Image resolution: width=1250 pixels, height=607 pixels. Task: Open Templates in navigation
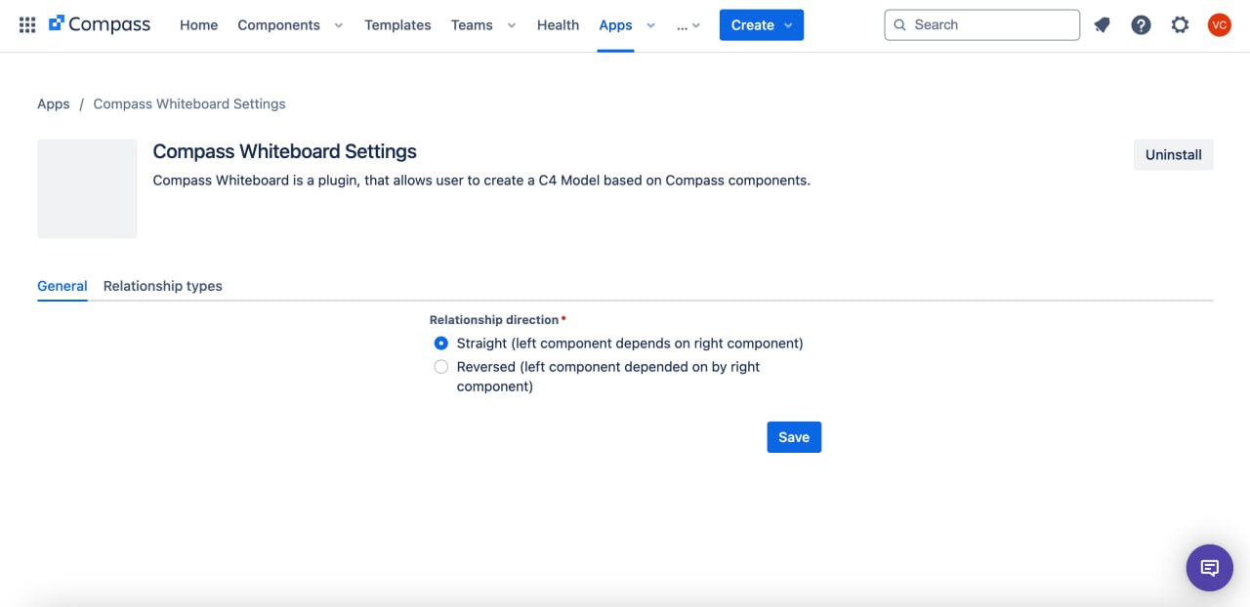point(397,25)
